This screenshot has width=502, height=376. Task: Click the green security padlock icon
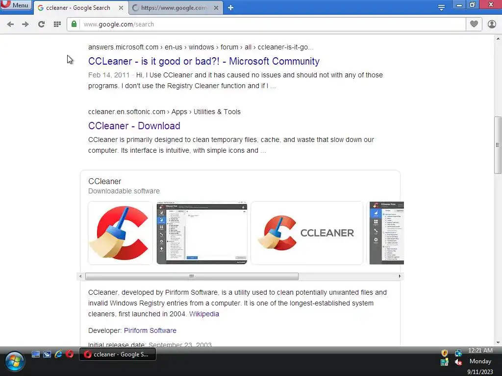coord(74,24)
